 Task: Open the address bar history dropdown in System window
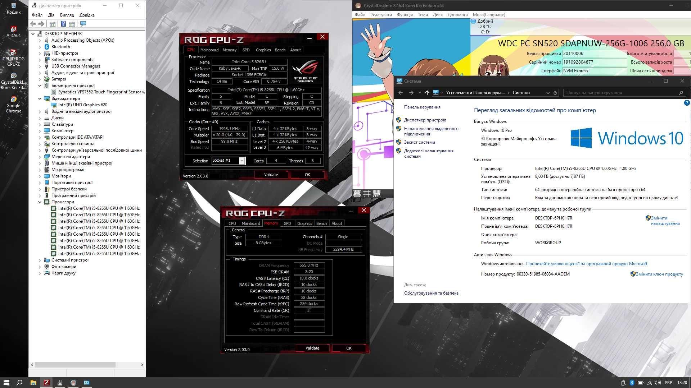[548, 93]
